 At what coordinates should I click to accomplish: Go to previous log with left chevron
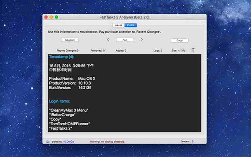click(x=108, y=40)
